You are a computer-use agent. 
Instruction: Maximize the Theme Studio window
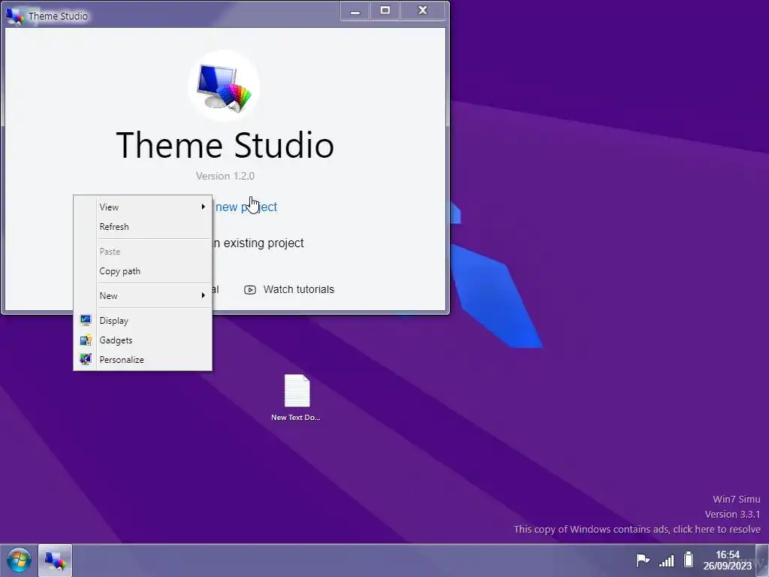tap(385, 11)
